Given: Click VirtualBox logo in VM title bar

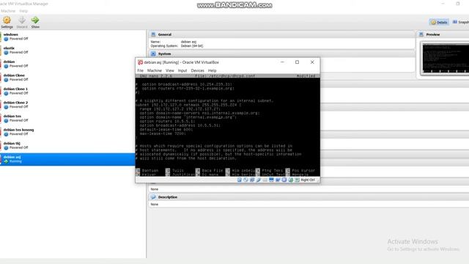Looking at the screenshot, I should coord(140,62).
